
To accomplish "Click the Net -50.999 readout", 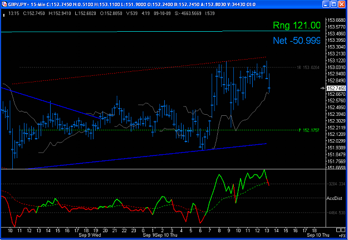I will [x=297, y=41].
